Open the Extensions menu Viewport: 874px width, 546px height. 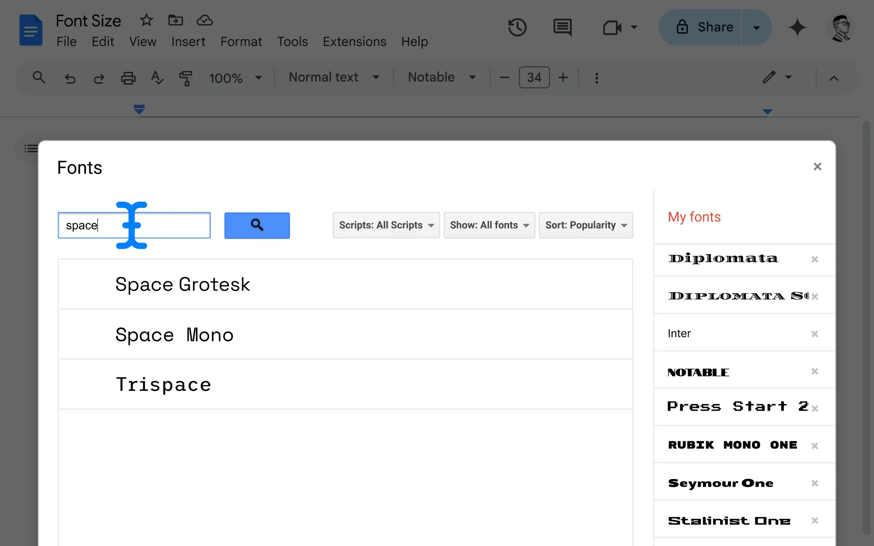coord(354,41)
